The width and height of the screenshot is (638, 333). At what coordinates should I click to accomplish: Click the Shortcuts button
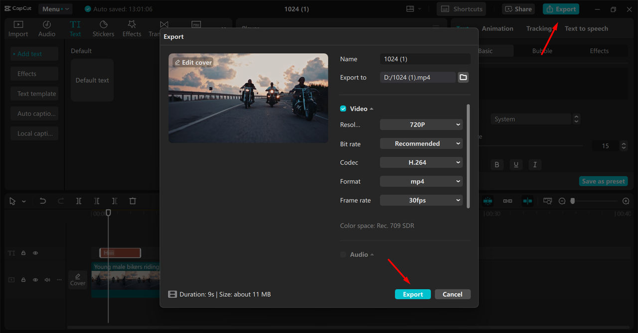(x=462, y=9)
